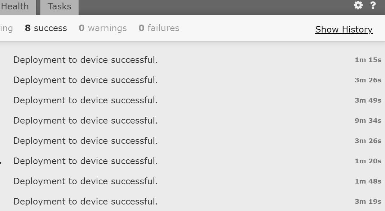The height and width of the screenshot is (211, 385).
Task: Click the 9m 34s duration value
Action: pyautogui.click(x=368, y=121)
